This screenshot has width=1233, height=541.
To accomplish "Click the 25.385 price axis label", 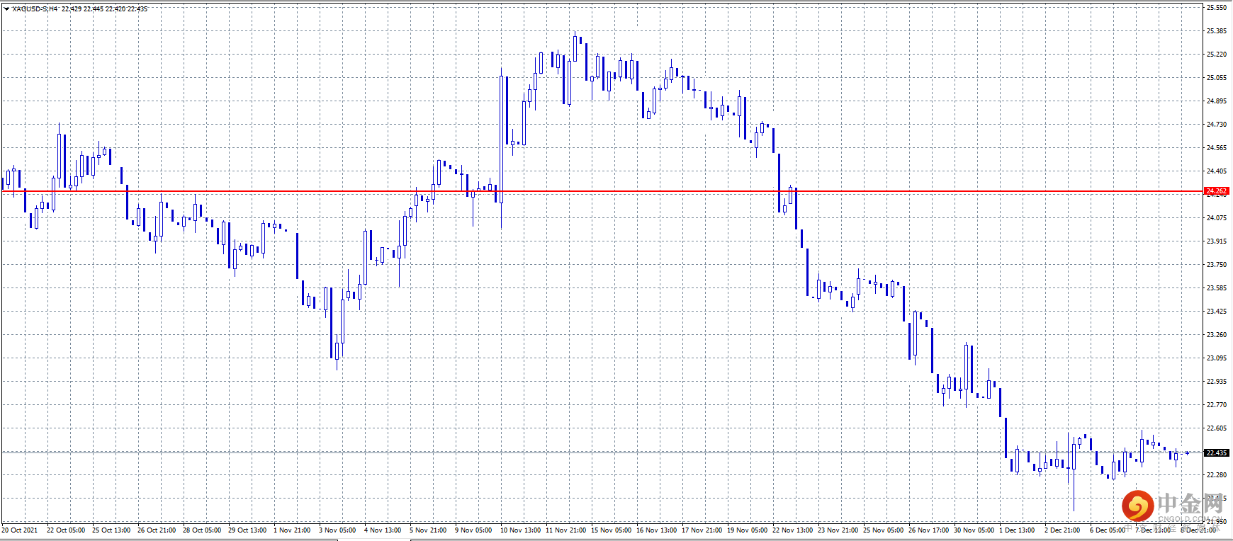I will click(x=1217, y=31).
